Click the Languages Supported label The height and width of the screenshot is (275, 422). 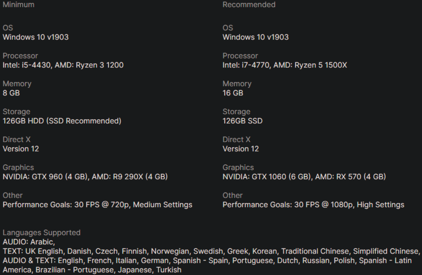point(41,233)
